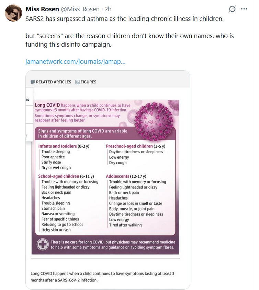
Task: Click the "Infants and toddlers (0-2 y)" heading
Action: 63,146
